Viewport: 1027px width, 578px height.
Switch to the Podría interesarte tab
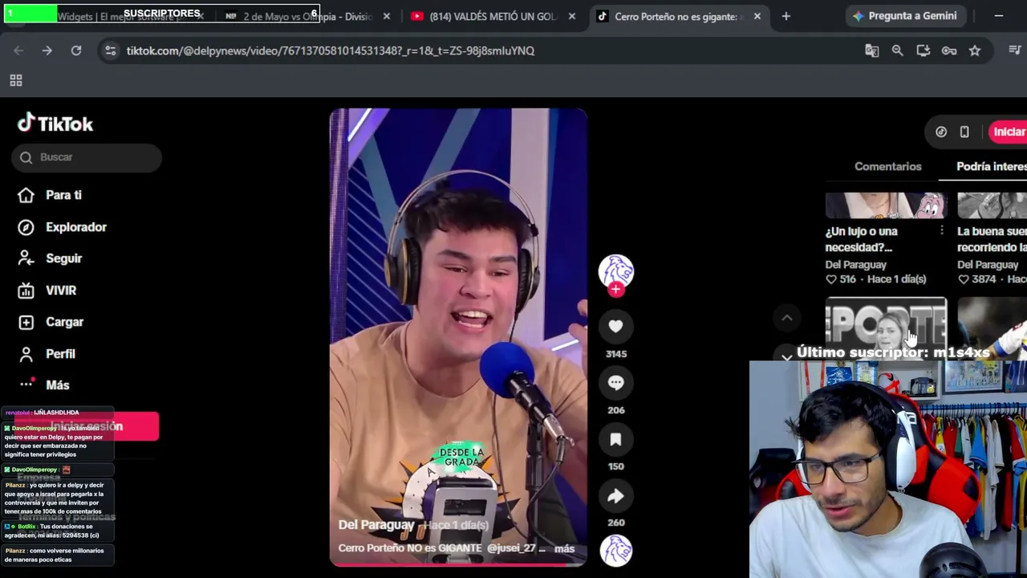point(992,166)
